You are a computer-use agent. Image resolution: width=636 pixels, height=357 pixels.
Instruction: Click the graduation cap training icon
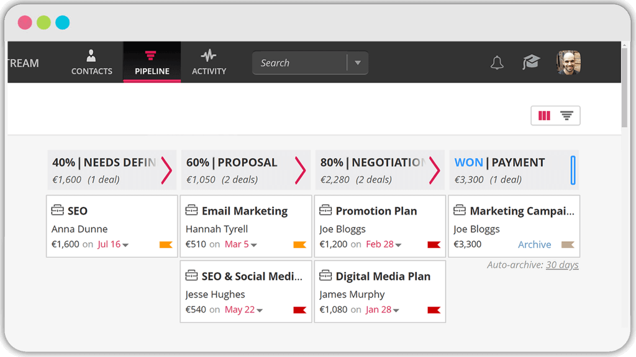[531, 62]
